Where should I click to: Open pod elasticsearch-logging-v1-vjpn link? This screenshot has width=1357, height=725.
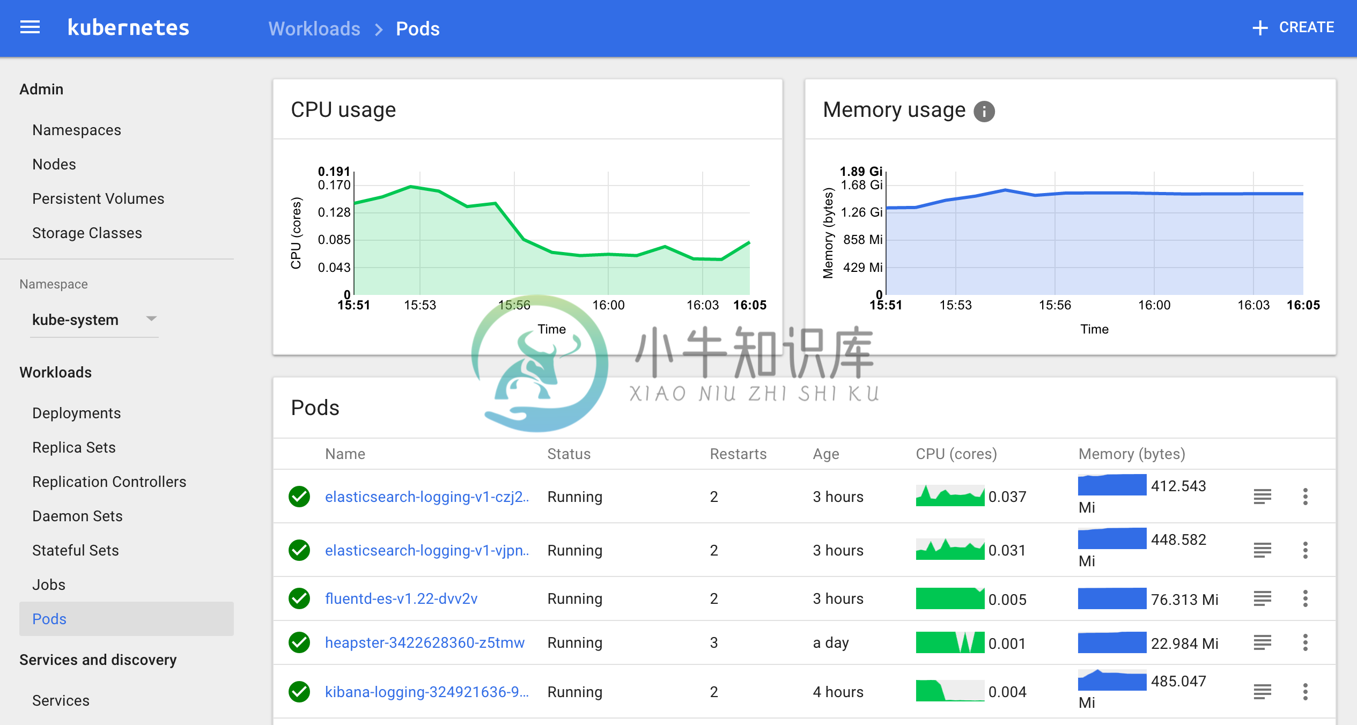point(427,550)
